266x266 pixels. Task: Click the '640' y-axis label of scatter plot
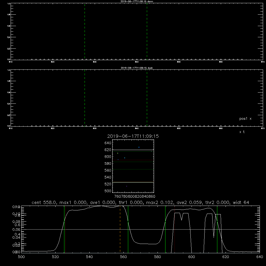[108, 143]
